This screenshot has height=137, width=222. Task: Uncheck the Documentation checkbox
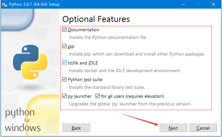point(65,30)
